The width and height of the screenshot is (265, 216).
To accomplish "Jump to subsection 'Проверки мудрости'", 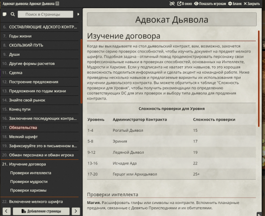I will tap(29, 181).
